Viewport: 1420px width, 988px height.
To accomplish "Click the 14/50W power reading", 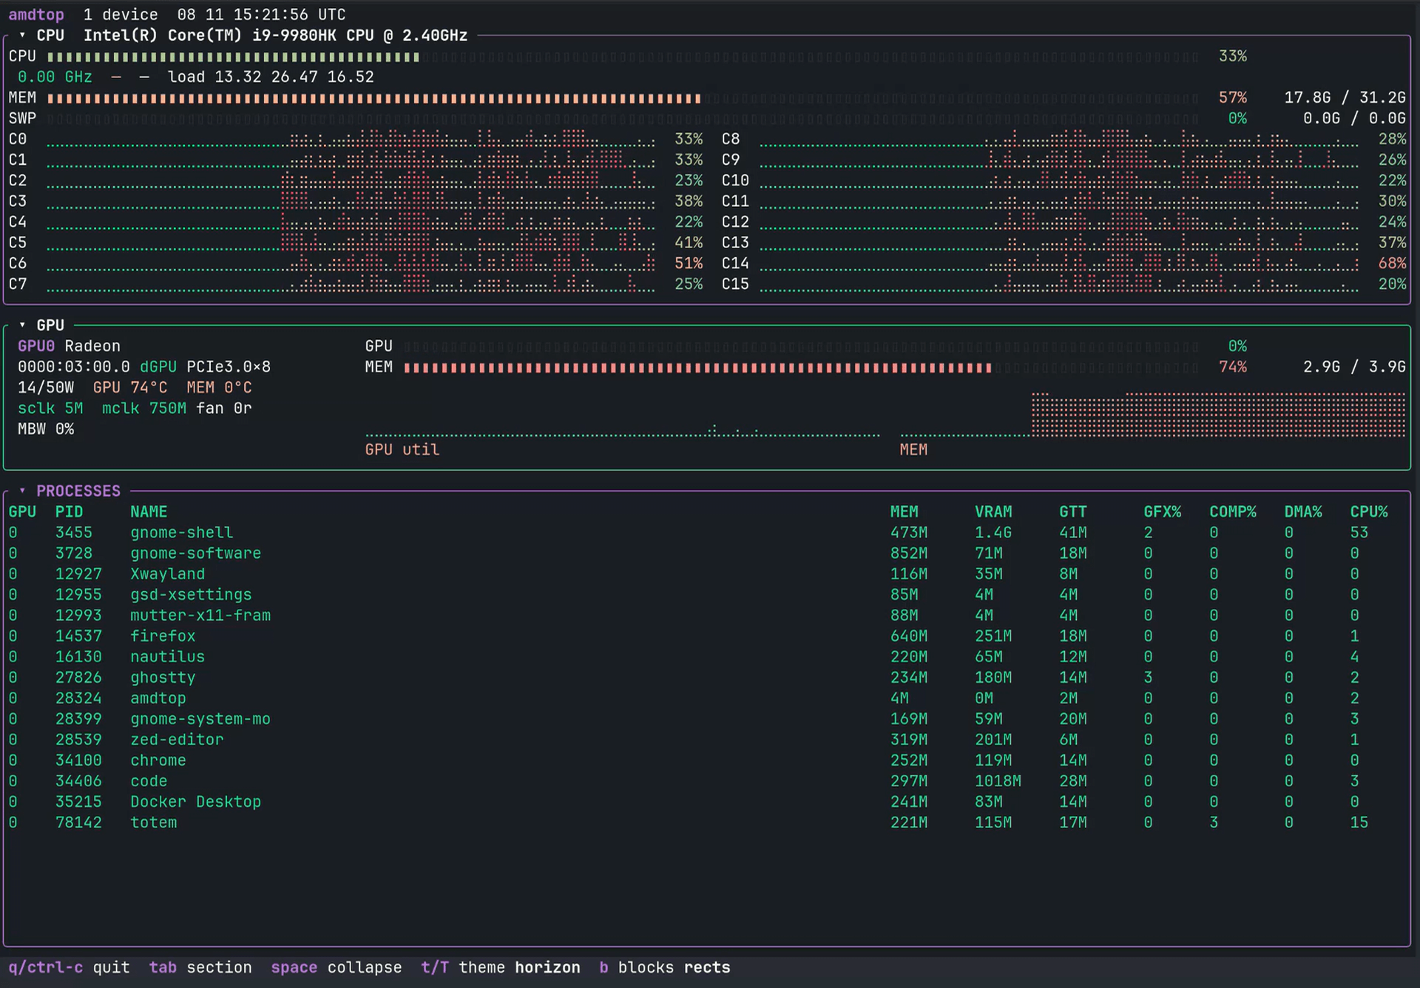I will [x=46, y=388].
